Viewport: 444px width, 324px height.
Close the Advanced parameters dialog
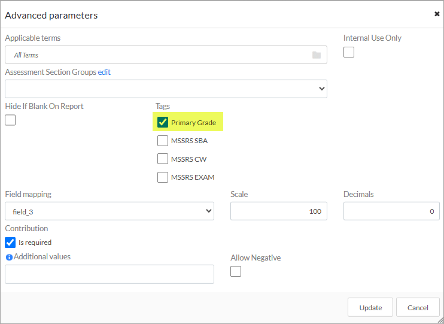tap(437, 14)
